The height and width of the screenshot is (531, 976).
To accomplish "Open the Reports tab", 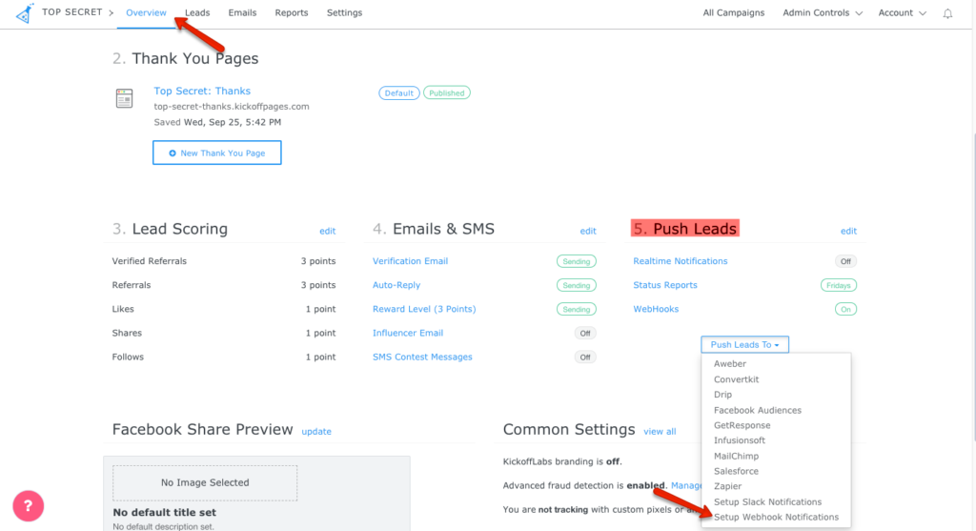I will click(292, 12).
